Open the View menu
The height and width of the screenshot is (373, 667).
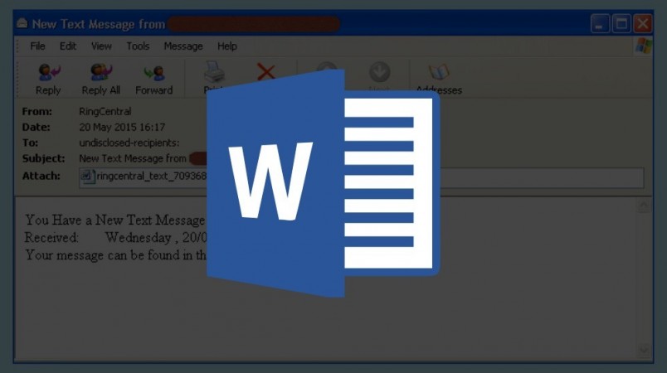[101, 46]
